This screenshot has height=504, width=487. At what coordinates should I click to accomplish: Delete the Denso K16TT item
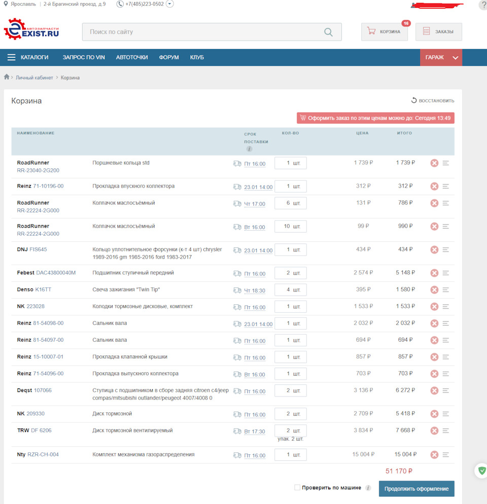pyautogui.click(x=434, y=290)
